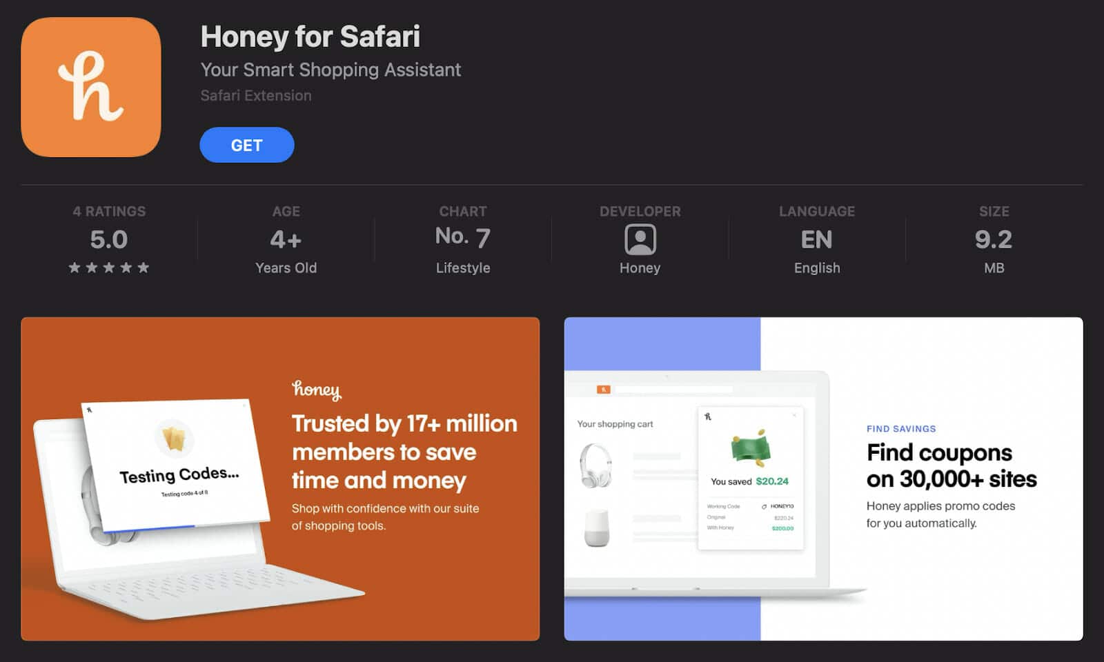Click the Testing Codes popup in preview

177,465
